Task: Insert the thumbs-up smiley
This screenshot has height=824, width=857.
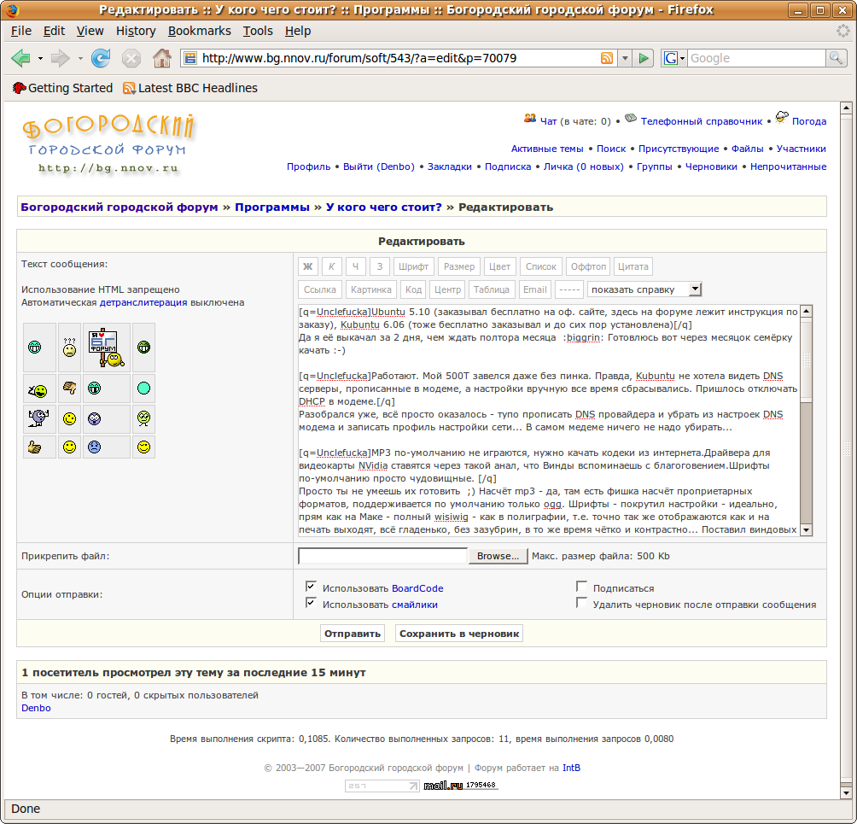Action: point(35,447)
